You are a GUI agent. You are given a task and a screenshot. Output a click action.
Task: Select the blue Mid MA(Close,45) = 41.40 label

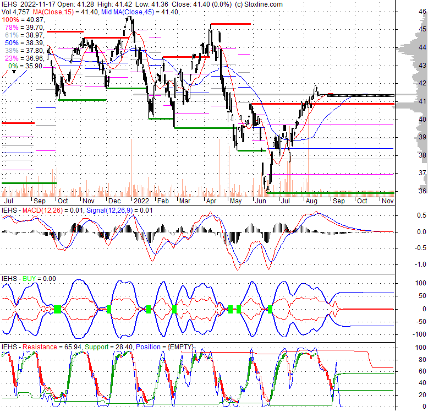pyautogui.click(x=140, y=12)
